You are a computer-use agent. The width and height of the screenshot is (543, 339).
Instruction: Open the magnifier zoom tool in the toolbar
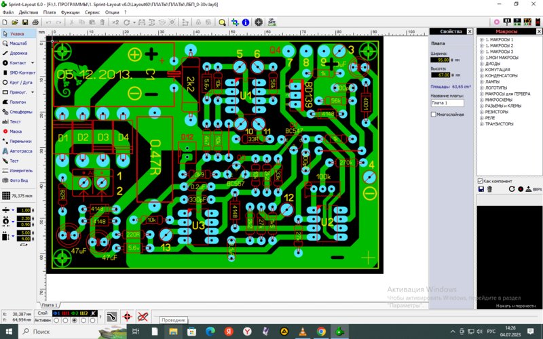pyautogui.click(x=222, y=22)
